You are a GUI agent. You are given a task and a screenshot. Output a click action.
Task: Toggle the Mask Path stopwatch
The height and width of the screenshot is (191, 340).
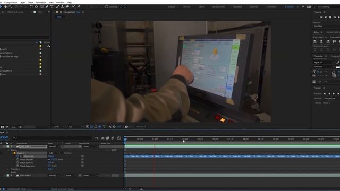[18, 156]
